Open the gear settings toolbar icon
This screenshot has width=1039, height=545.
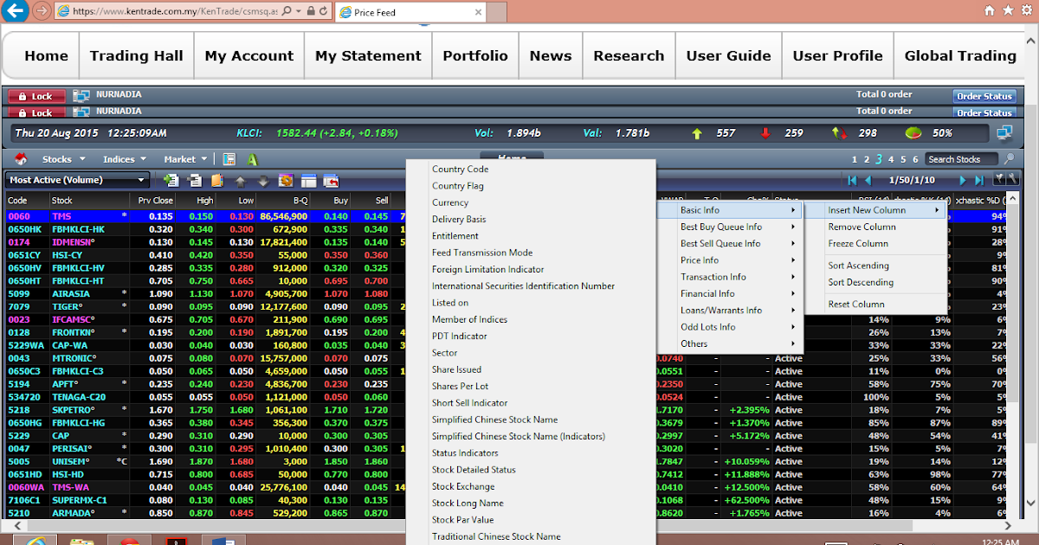click(x=286, y=180)
